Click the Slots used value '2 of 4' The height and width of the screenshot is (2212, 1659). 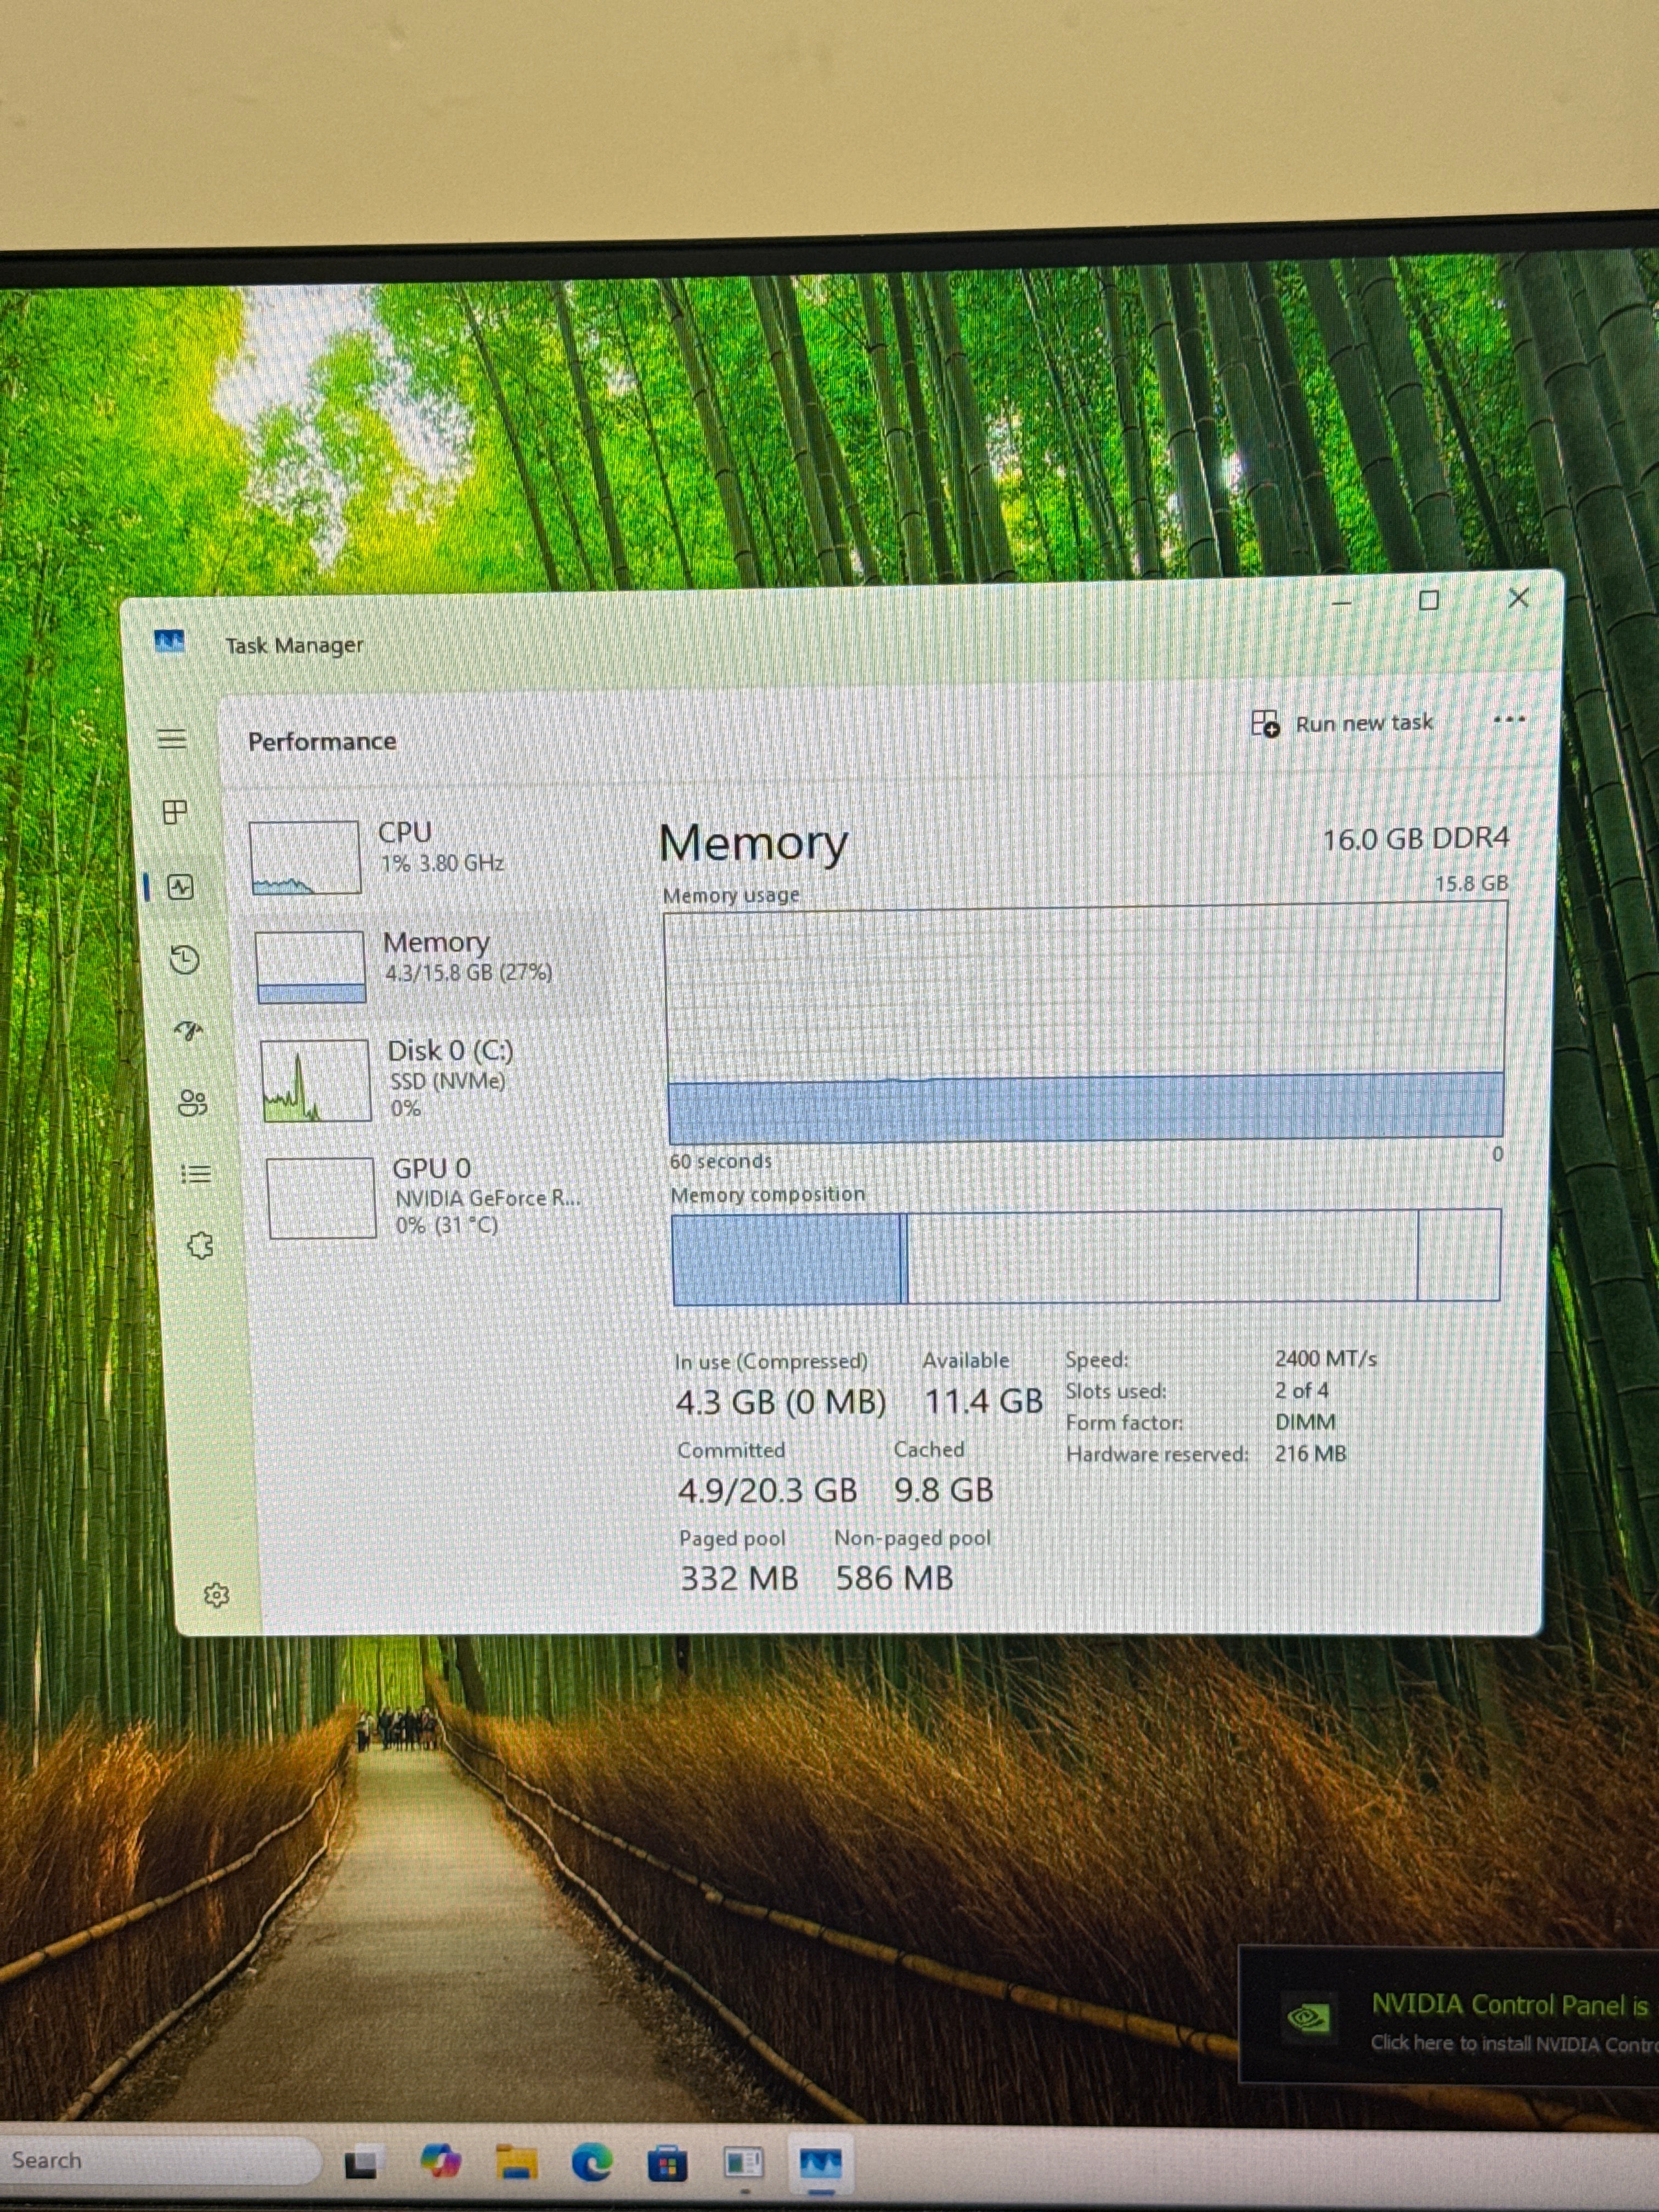[x=1301, y=1390]
